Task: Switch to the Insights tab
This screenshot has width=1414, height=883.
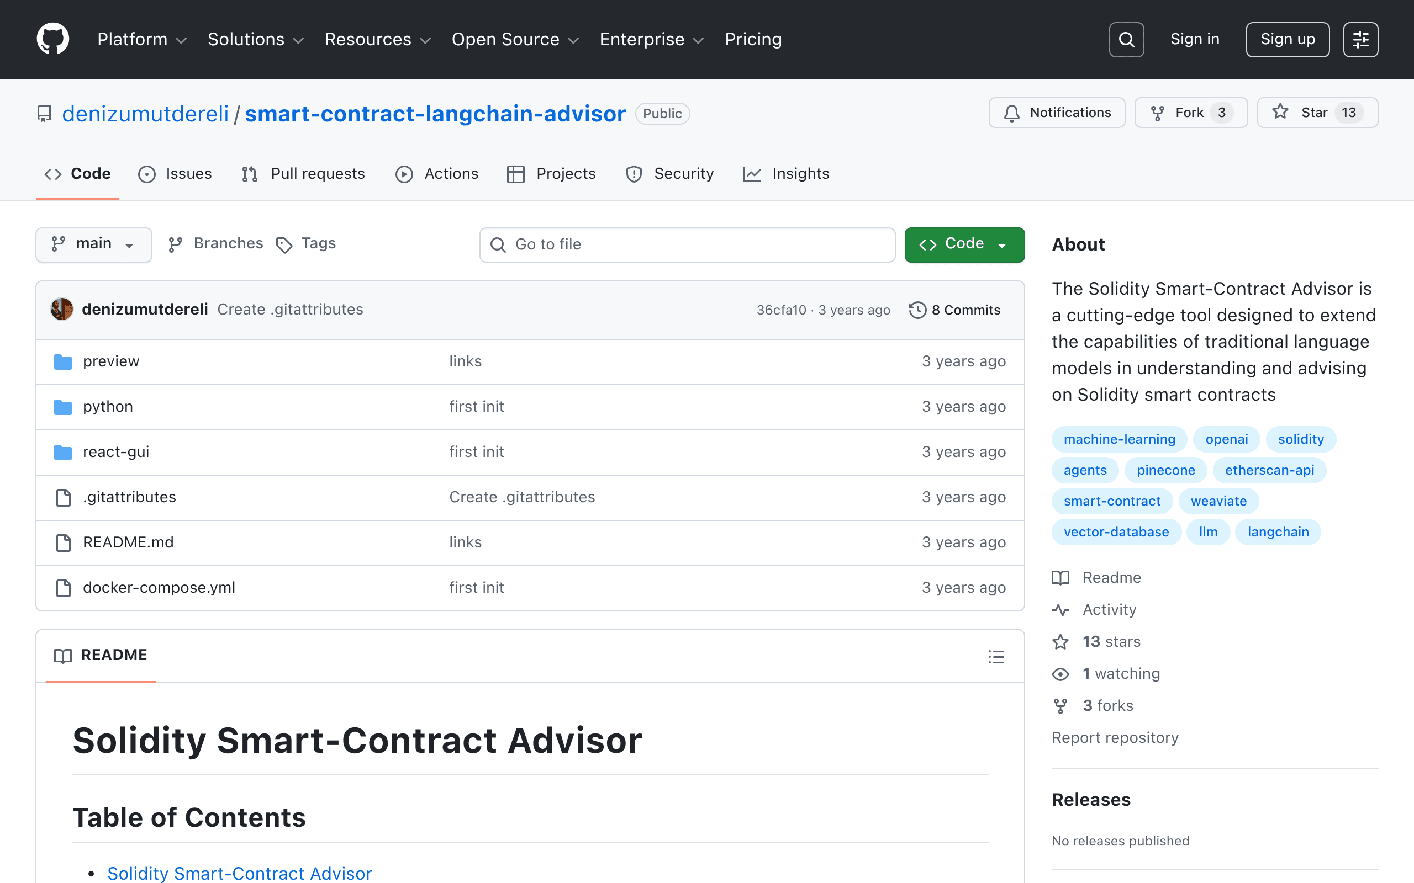Action: click(x=787, y=174)
